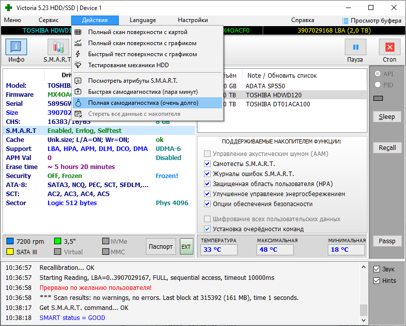The height and width of the screenshot is (326, 406).
Task: Click the diamond icon for HDD mechanics testing
Action: [78, 65]
